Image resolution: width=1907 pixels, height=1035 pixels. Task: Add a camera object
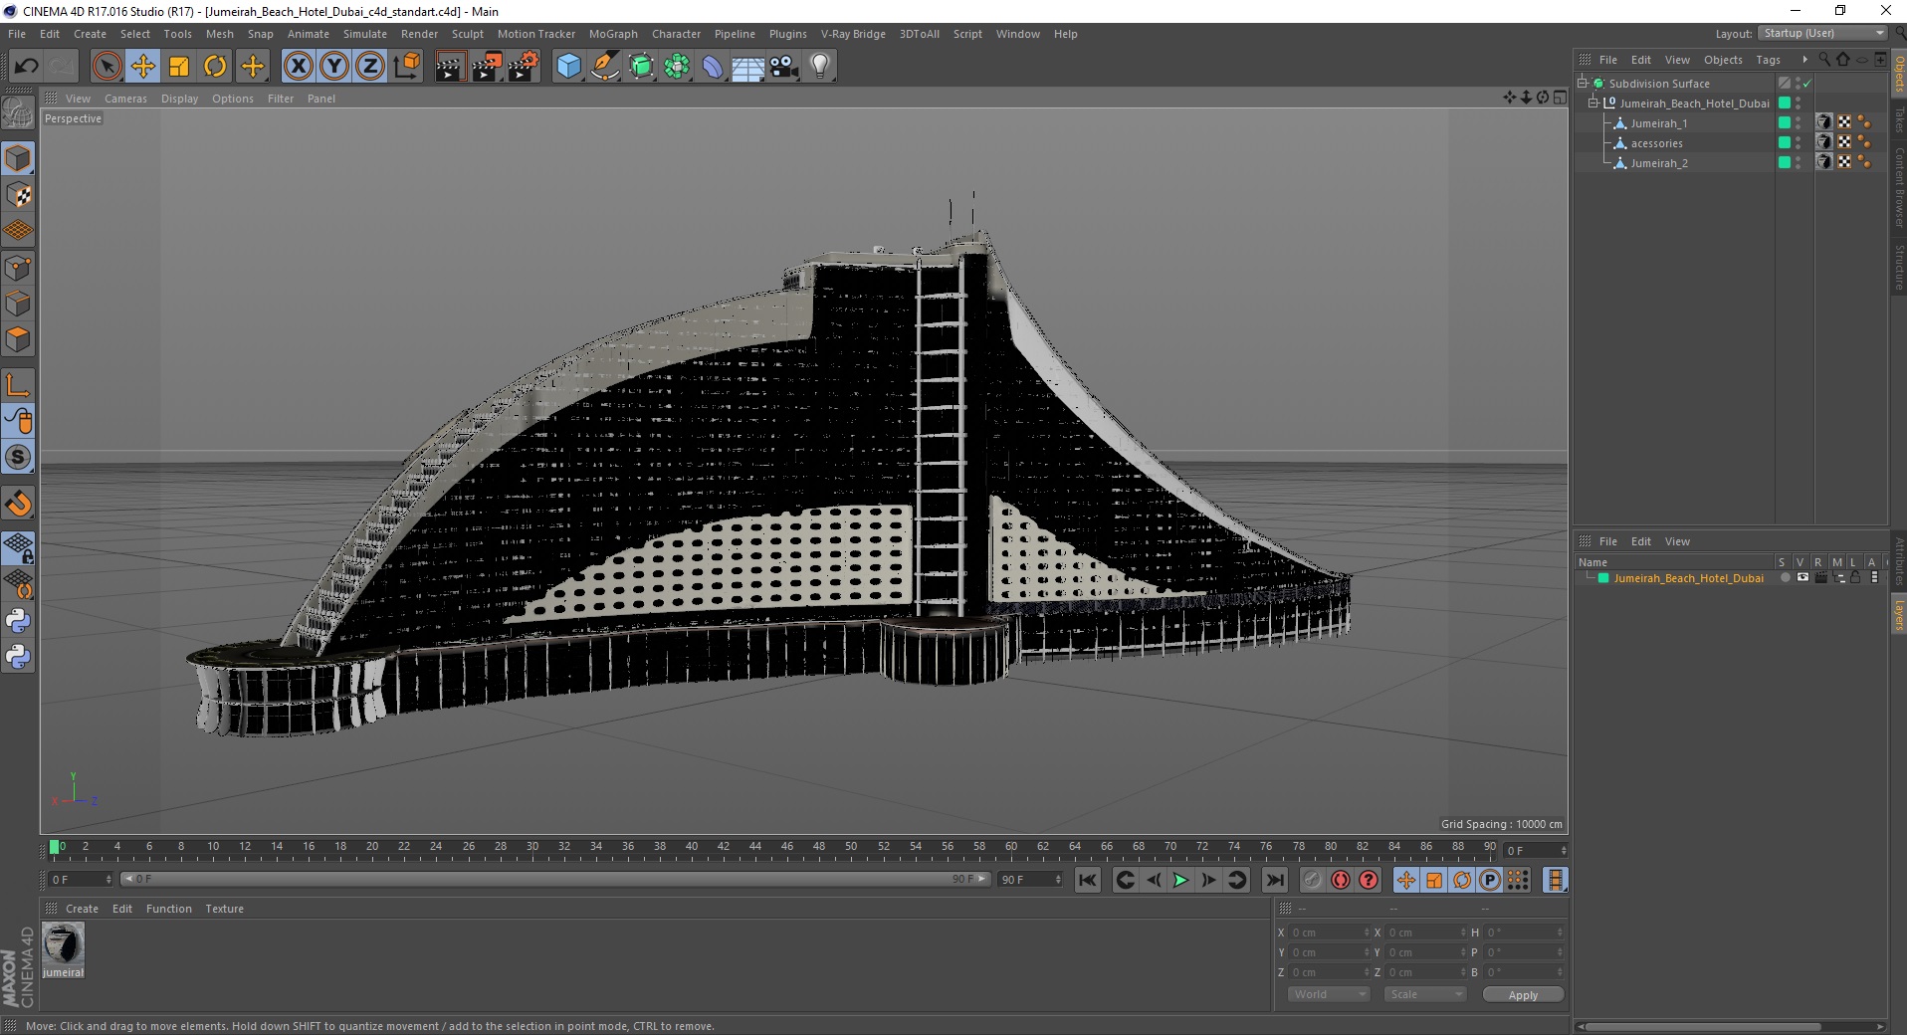(784, 67)
